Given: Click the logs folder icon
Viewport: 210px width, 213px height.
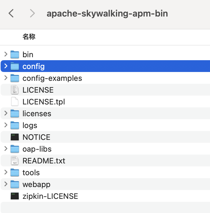Looking at the screenshot, I should [x=15, y=125].
